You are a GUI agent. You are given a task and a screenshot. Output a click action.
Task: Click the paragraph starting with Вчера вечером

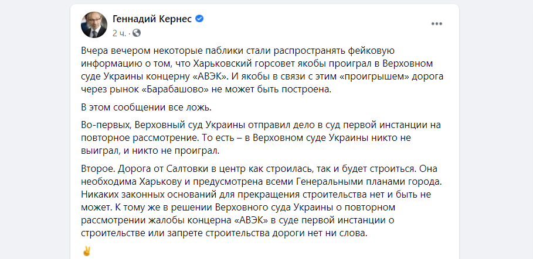pos(263,71)
